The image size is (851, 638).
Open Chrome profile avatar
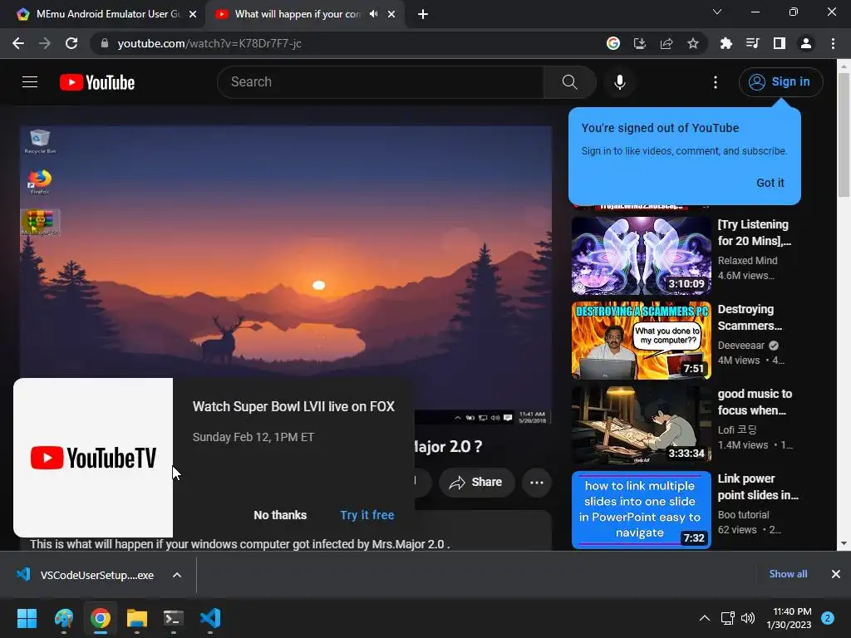click(x=806, y=43)
